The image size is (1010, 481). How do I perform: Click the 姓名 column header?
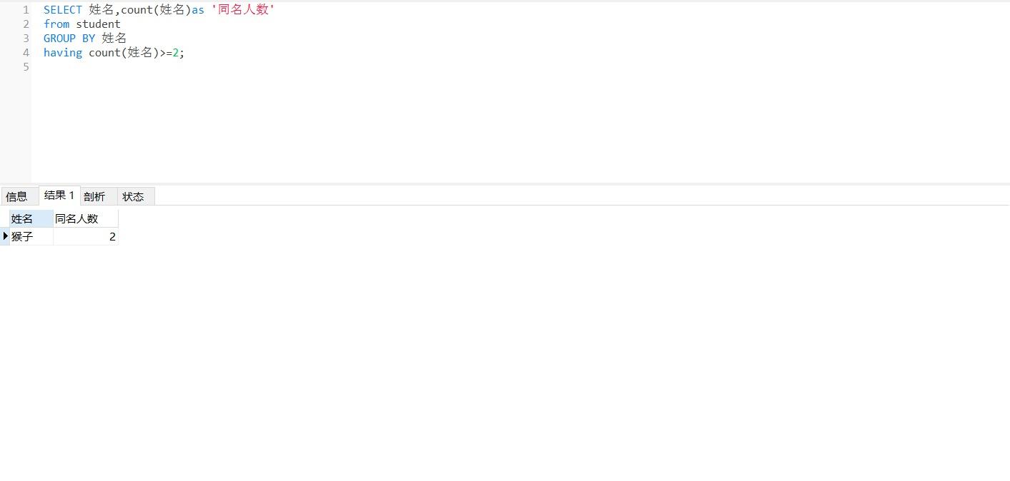point(31,219)
